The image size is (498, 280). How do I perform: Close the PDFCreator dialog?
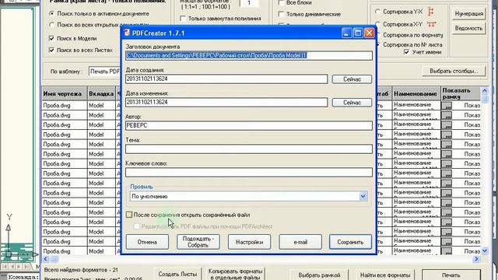tap(369, 33)
